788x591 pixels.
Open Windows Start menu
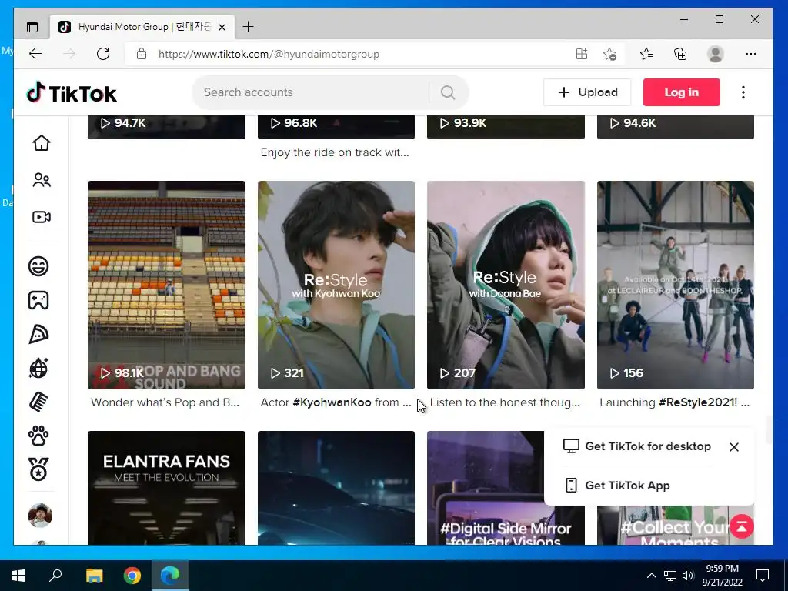tap(18, 576)
